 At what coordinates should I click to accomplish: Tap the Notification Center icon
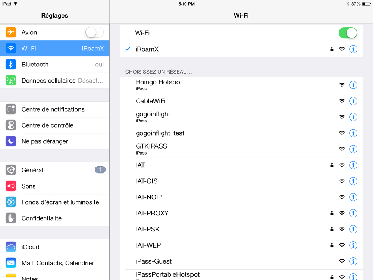point(11,109)
